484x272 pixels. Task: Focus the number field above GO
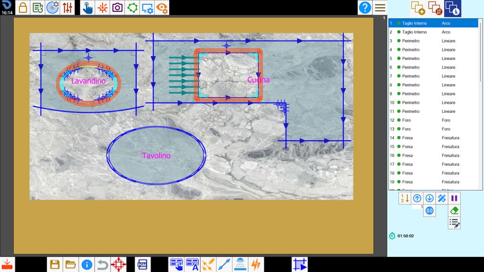click(x=417, y=207)
